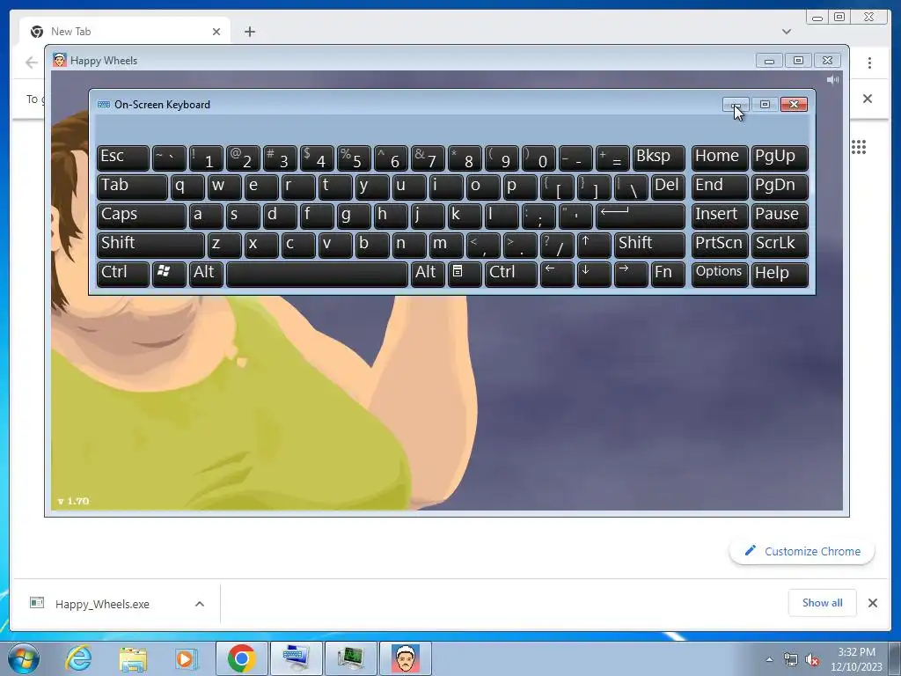Tap the Return key on the On-Screen Keyboard
Screen dimensions: 901x676
(641, 217)
